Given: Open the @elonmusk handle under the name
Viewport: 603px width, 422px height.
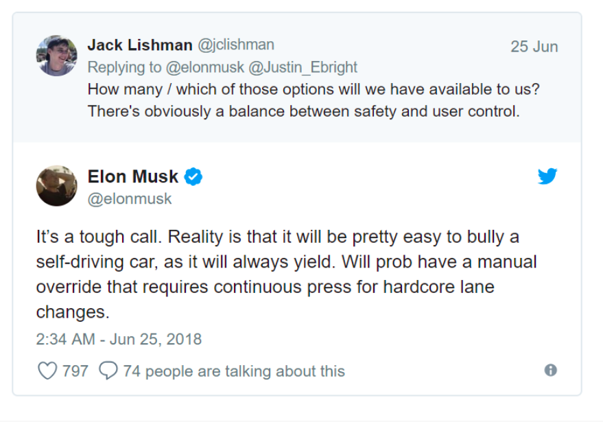Looking at the screenshot, I should tap(130, 199).
